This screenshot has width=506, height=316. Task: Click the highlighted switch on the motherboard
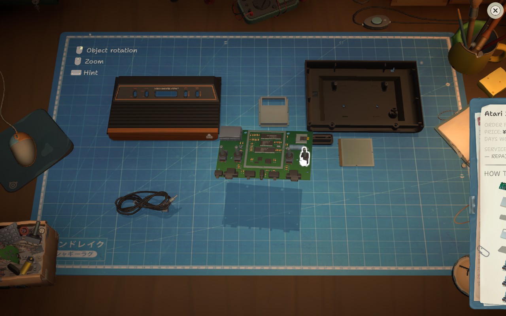point(304,156)
